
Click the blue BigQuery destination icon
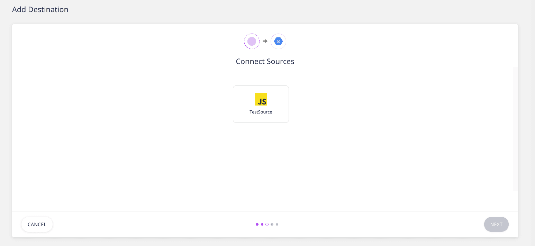(278, 42)
